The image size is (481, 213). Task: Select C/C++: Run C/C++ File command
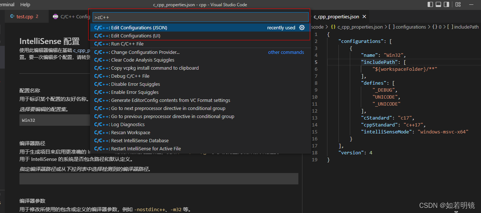(200, 44)
